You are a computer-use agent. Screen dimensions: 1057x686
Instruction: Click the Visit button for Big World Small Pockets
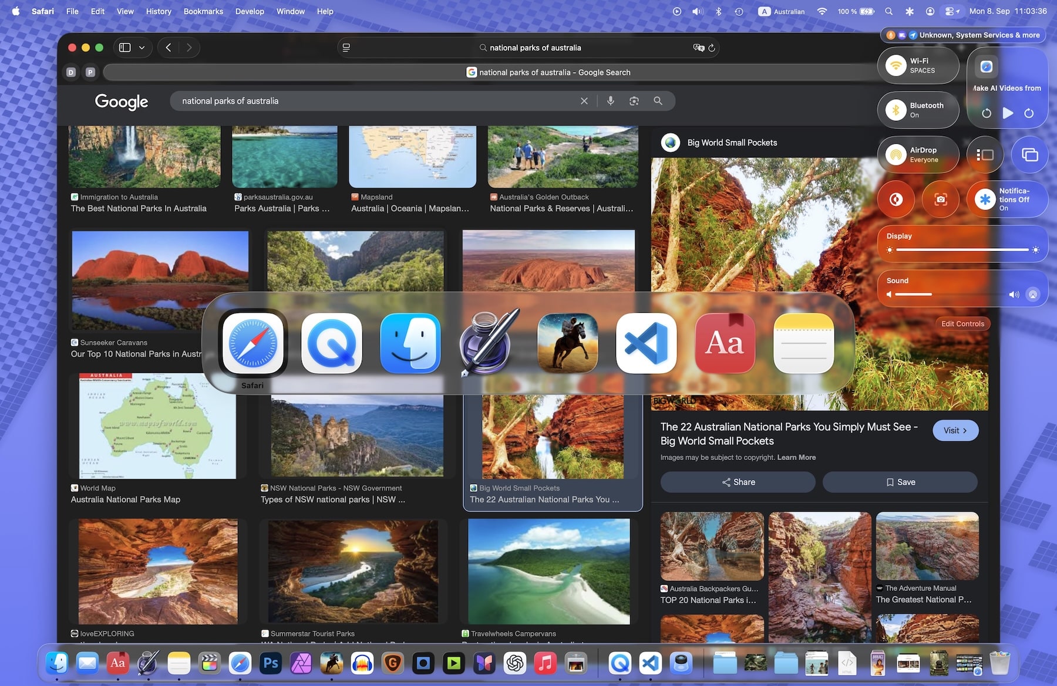(x=955, y=431)
